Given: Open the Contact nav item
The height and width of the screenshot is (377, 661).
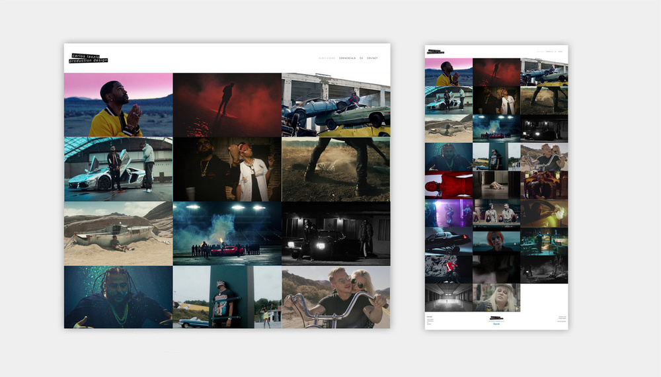Looking at the screenshot, I should [x=372, y=58].
